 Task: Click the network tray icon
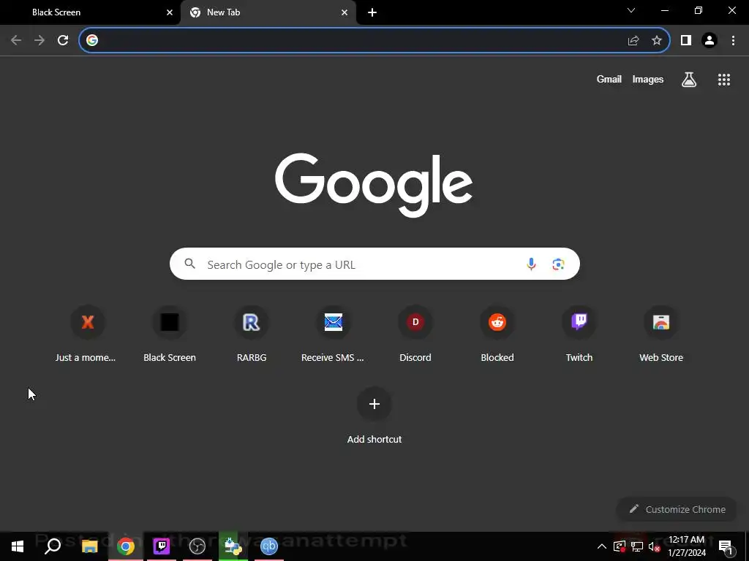click(x=637, y=546)
